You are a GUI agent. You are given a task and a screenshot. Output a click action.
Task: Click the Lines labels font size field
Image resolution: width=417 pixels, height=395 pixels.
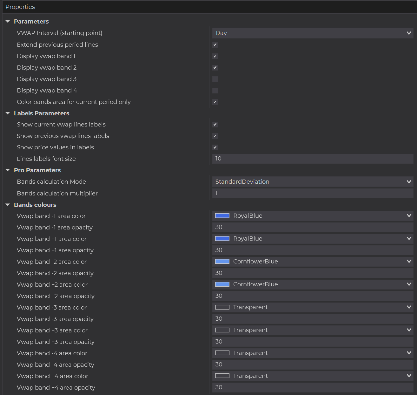[312, 159]
